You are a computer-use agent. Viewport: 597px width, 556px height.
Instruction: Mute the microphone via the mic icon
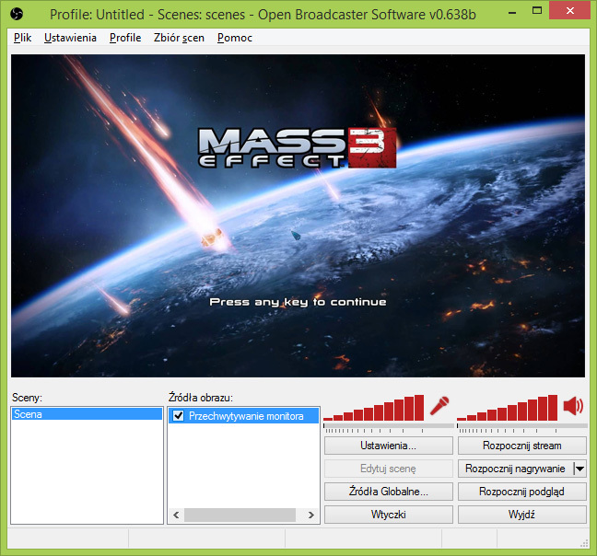pyautogui.click(x=439, y=406)
